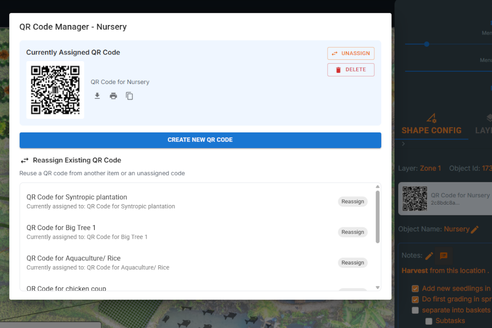The height and width of the screenshot is (328, 492).
Task: Reassign the QR Code for Big Tree 1
Action: point(353,232)
